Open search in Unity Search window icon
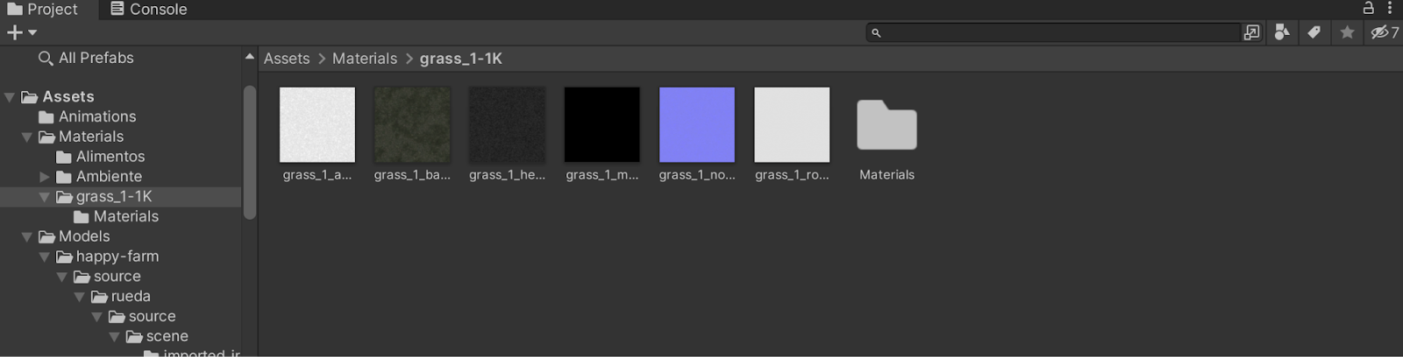 1251,32
